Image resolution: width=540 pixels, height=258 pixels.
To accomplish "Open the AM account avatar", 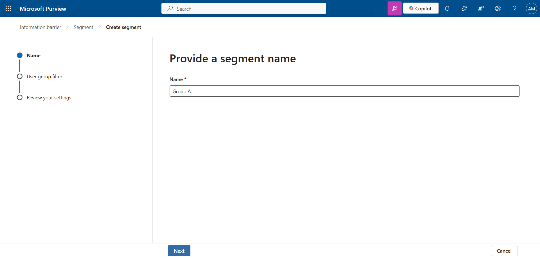I will pos(531,8).
